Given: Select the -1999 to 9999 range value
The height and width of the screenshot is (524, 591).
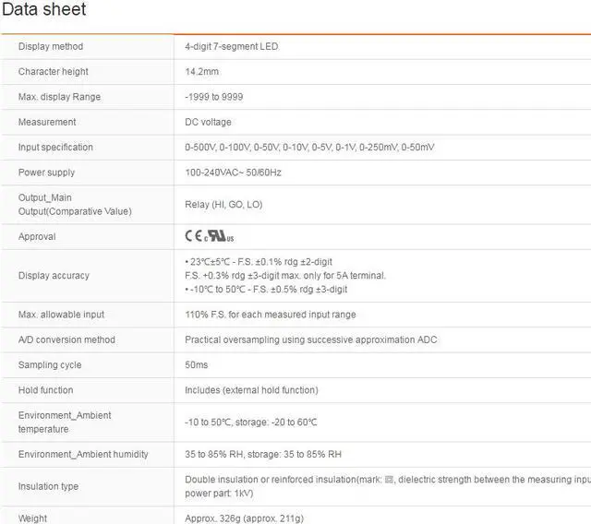Looking at the screenshot, I should tap(214, 97).
